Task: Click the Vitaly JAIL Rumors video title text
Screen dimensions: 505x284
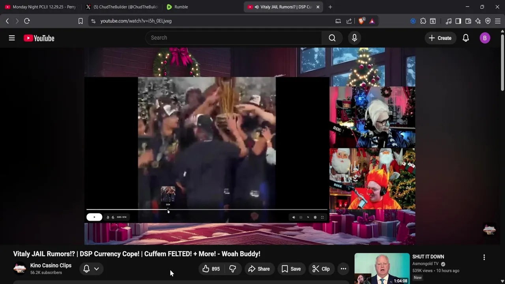Action: pos(137,254)
